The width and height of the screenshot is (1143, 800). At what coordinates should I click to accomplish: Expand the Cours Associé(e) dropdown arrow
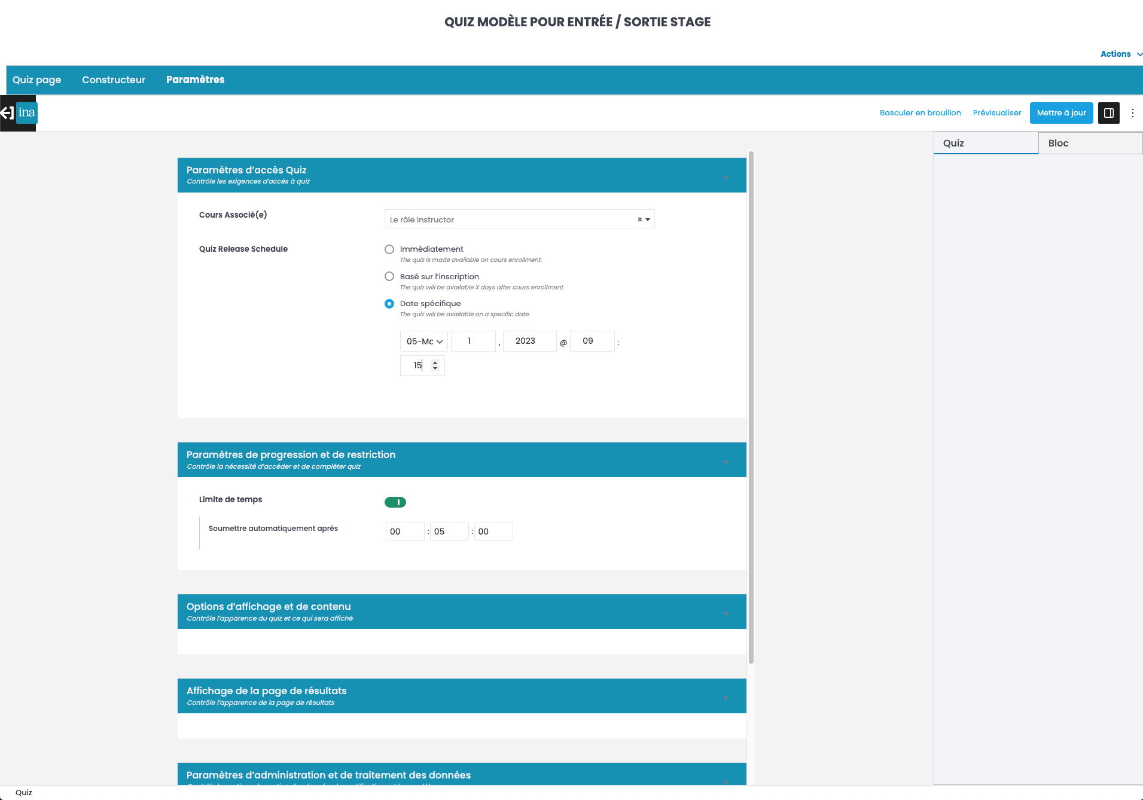(x=648, y=219)
